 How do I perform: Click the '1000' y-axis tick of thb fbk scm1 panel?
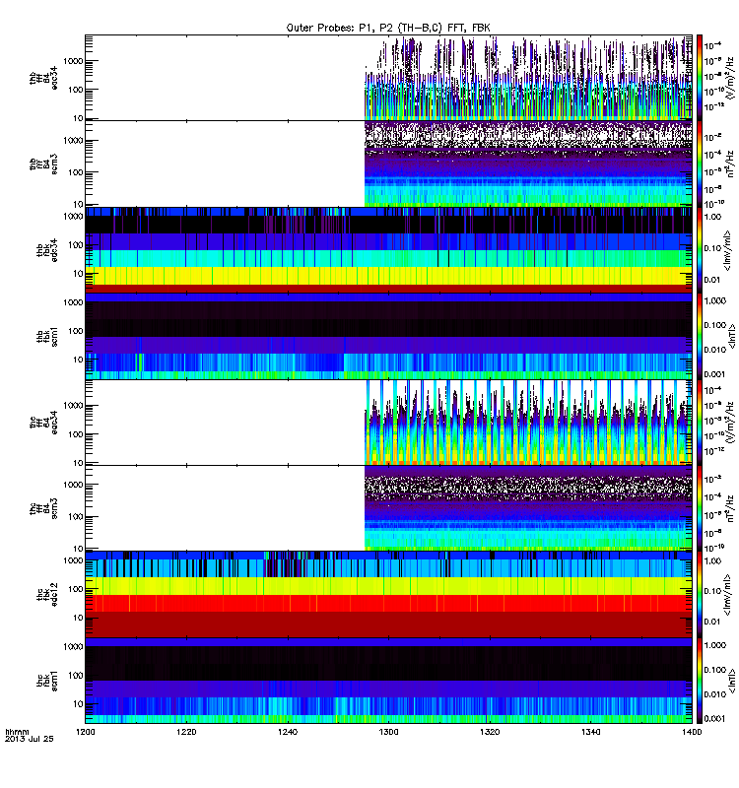73,302
